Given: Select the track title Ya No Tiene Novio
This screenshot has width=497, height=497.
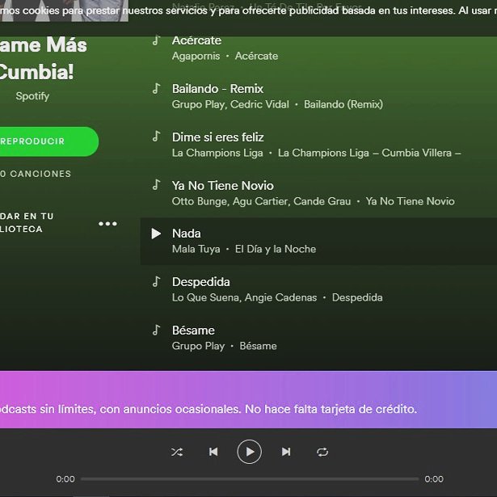Looking at the screenshot, I should (223, 186).
